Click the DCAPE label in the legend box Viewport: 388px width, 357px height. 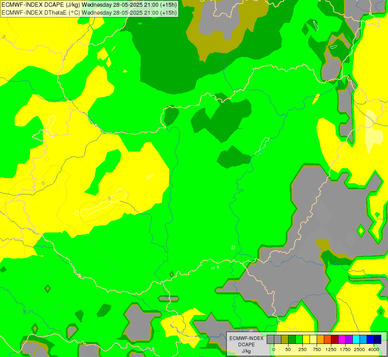point(247,345)
